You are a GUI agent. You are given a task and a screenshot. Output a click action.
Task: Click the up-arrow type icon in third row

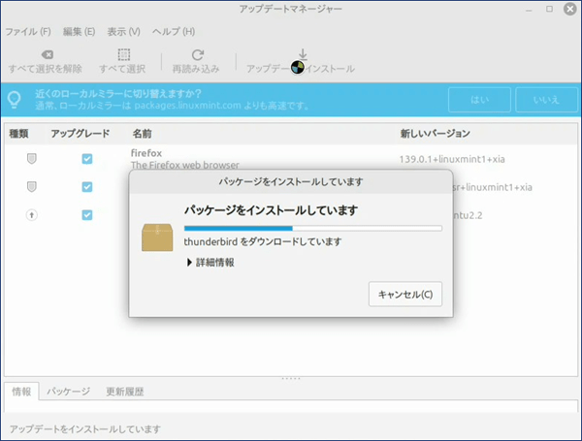pos(32,215)
